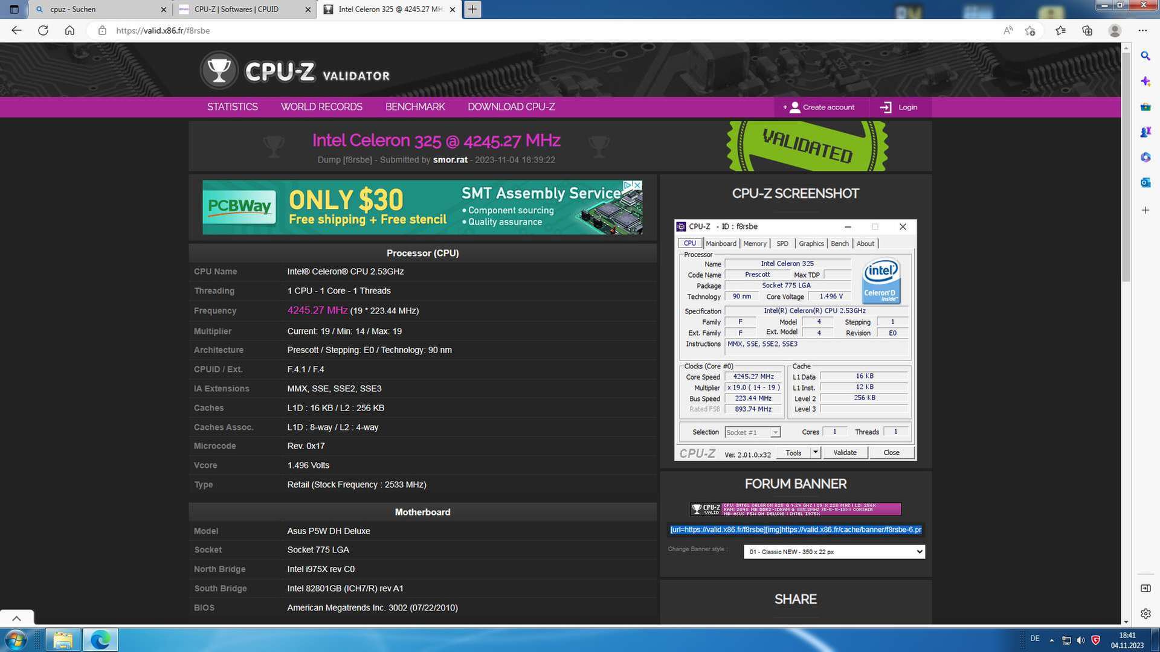Click the PCBWay advertisement banner

coord(422,207)
